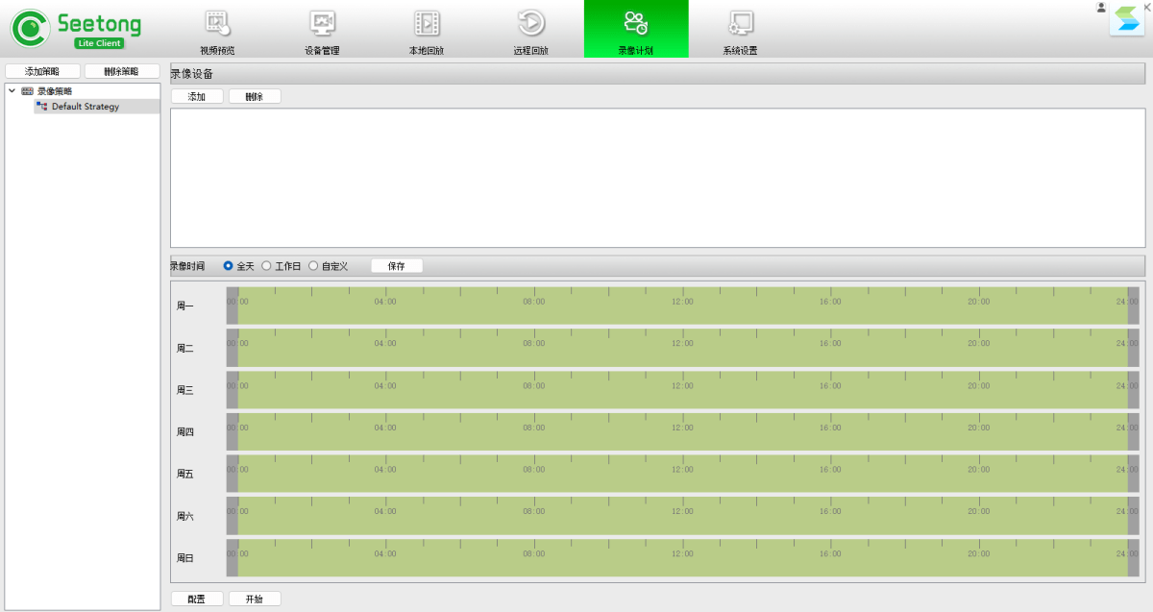Screen dimensions: 1153x612
Task: Select the 工作日 weekday radio button
Action: (x=267, y=266)
